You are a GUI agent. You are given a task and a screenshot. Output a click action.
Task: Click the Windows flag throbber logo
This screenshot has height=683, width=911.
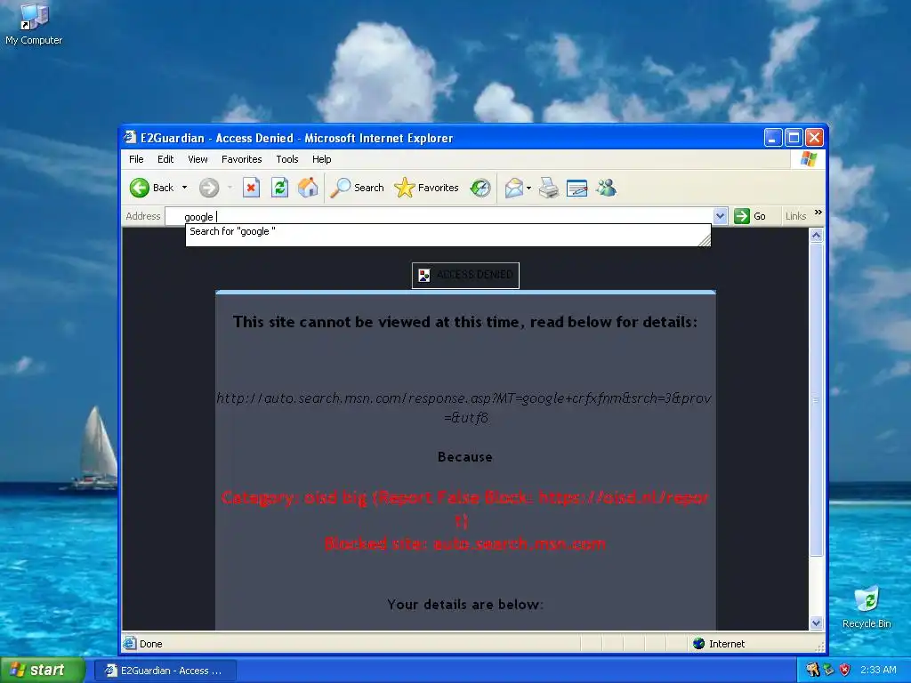pyautogui.click(x=808, y=159)
